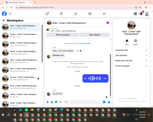Show hidden system tray icons
This screenshot has height=122, width=153.
tap(133, 115)
